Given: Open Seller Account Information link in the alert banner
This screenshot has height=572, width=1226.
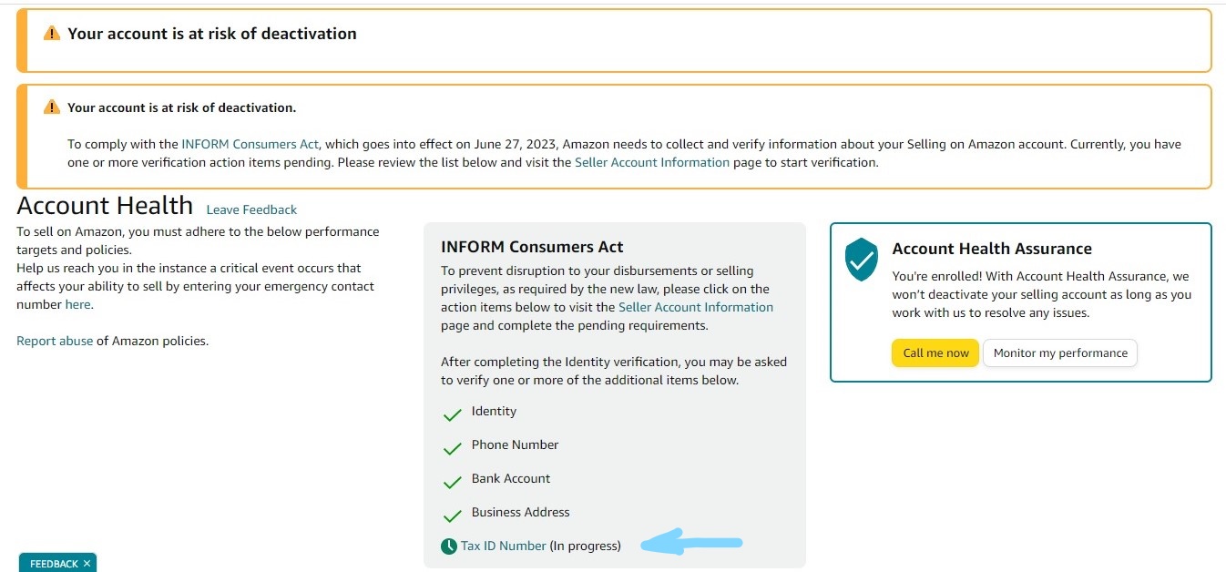Looking at the screenshot, I should point(652,162).
